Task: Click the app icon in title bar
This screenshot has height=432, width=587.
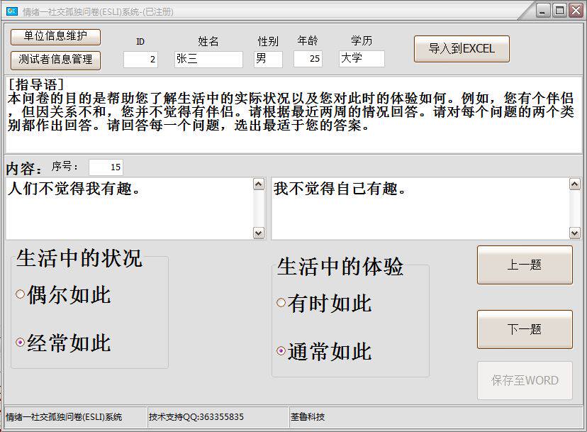Action: tap(12, 11)
